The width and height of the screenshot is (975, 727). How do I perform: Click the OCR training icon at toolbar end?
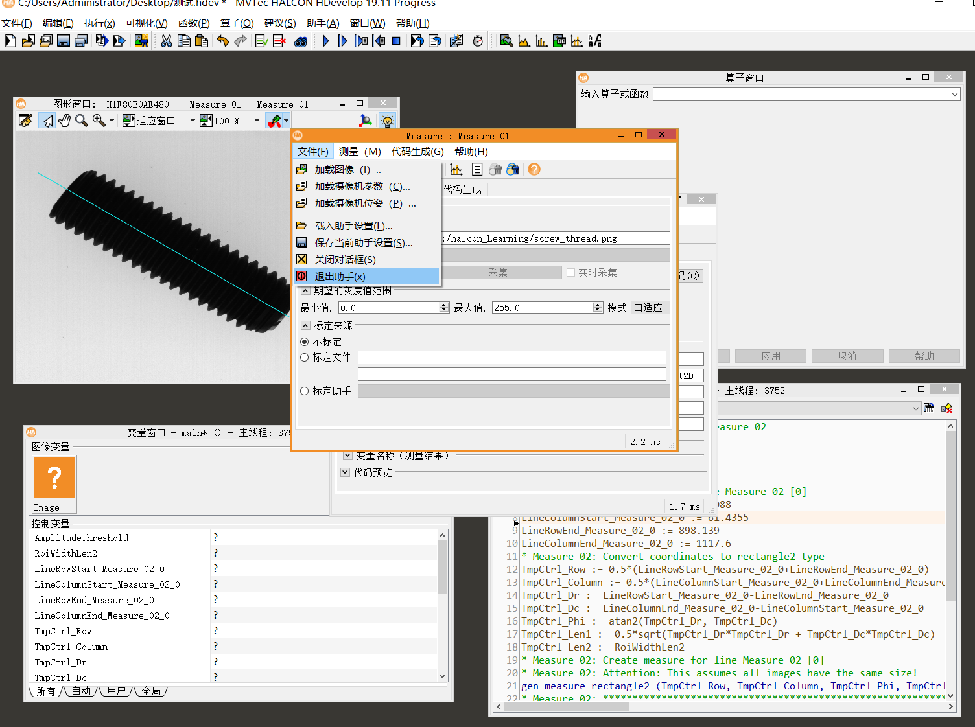(x=594, y=41)
